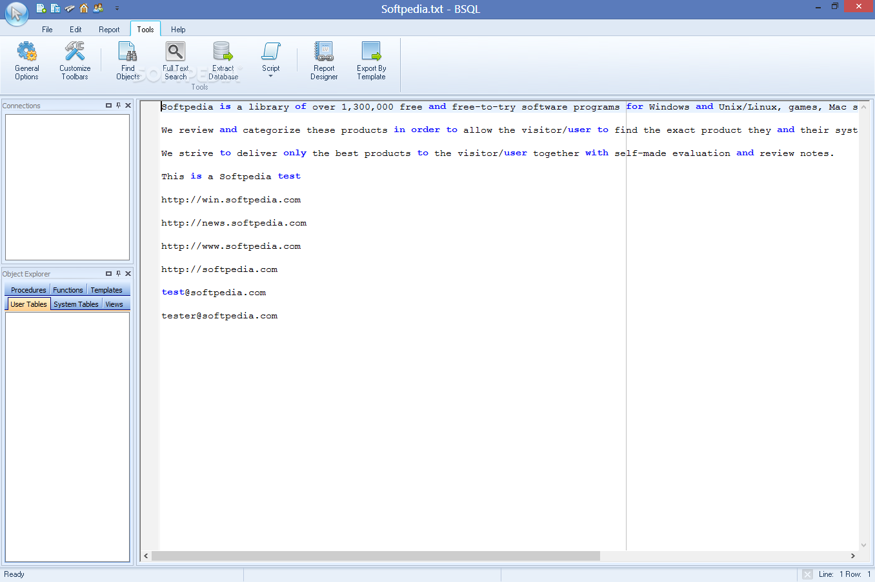
Task: Click the word 'categorize' in the editor
Action: point(272,130)
